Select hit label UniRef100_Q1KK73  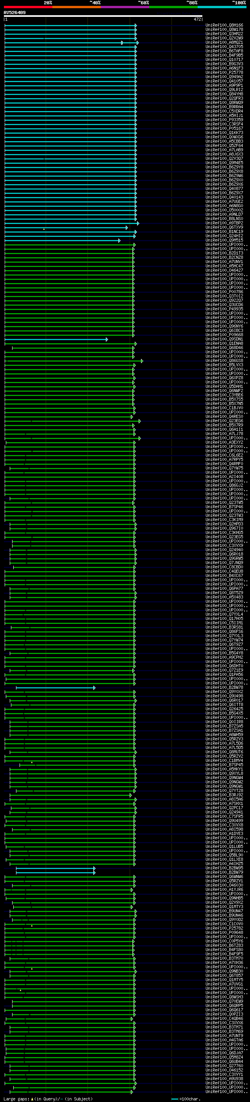point(224,133)
